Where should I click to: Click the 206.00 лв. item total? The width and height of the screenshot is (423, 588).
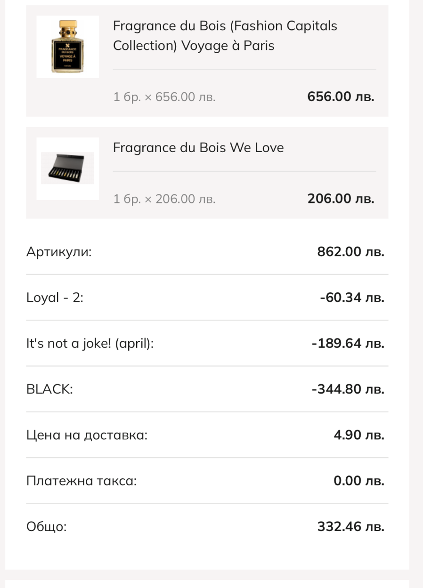click(x=341, y=199)
